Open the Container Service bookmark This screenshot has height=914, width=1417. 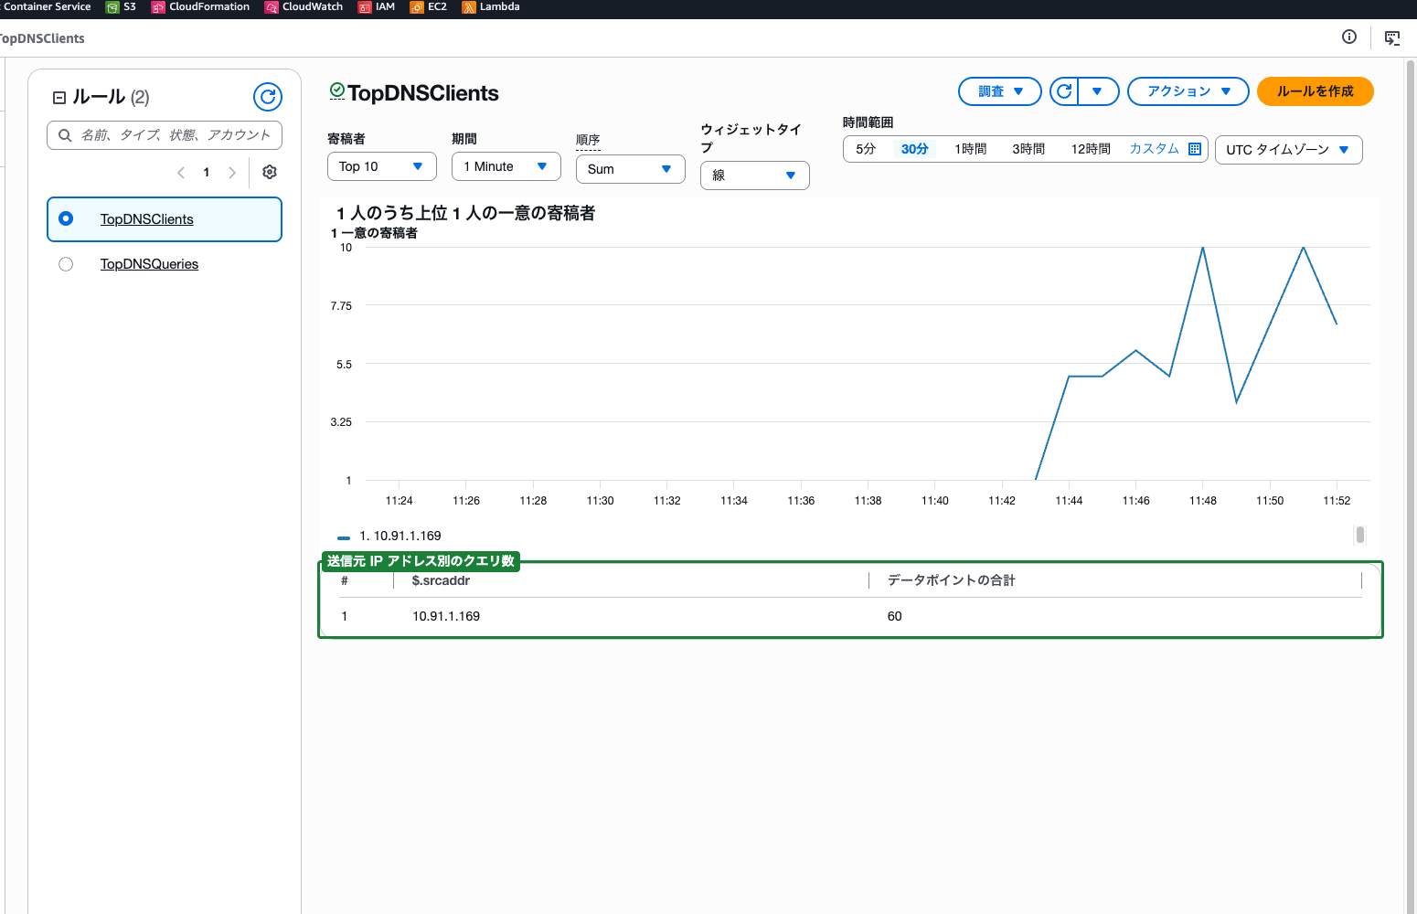point(46,6)
